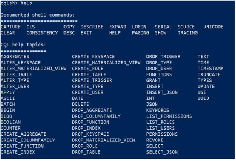The image size is (236, 161).
Task: Select the PAGING shell command
Action: 140,33
